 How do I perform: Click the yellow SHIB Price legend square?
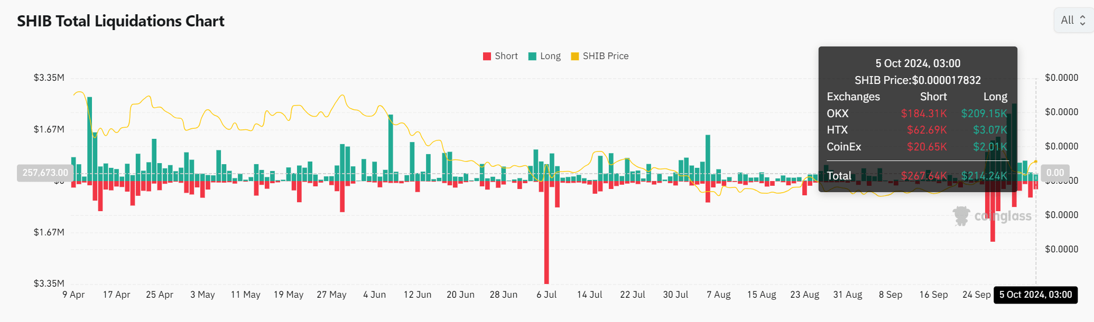[575, 56]
